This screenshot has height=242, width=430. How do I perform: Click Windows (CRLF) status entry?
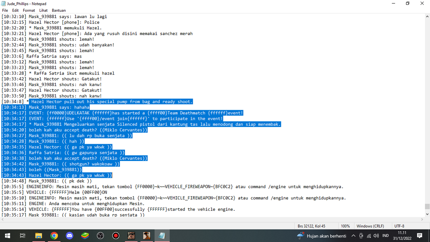click(x=370, y=226)
